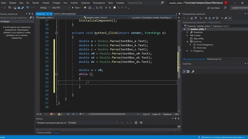
Task: Start debugging with the Пуск button
Action: pyautogui.click(x=76, y=8)
